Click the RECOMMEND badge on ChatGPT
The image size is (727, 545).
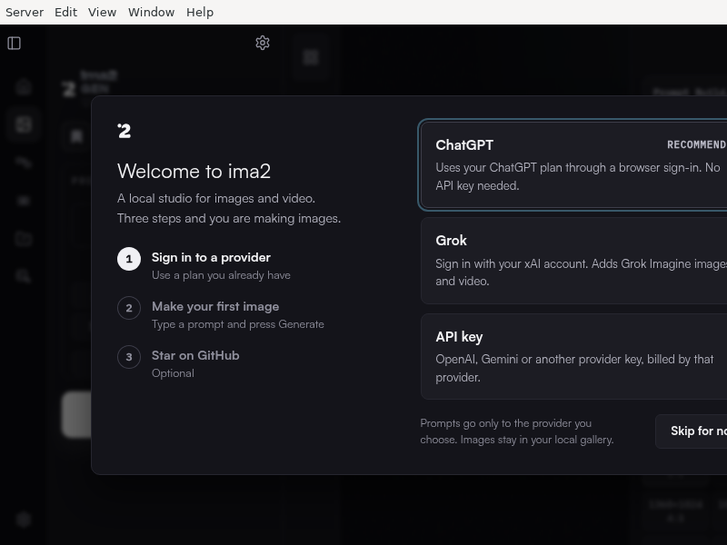click(x=696, y=144)
